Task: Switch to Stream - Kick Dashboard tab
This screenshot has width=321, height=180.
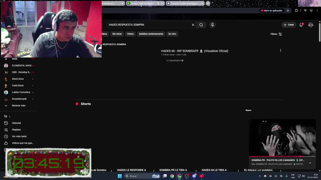Action: click(x=142, y=3)
